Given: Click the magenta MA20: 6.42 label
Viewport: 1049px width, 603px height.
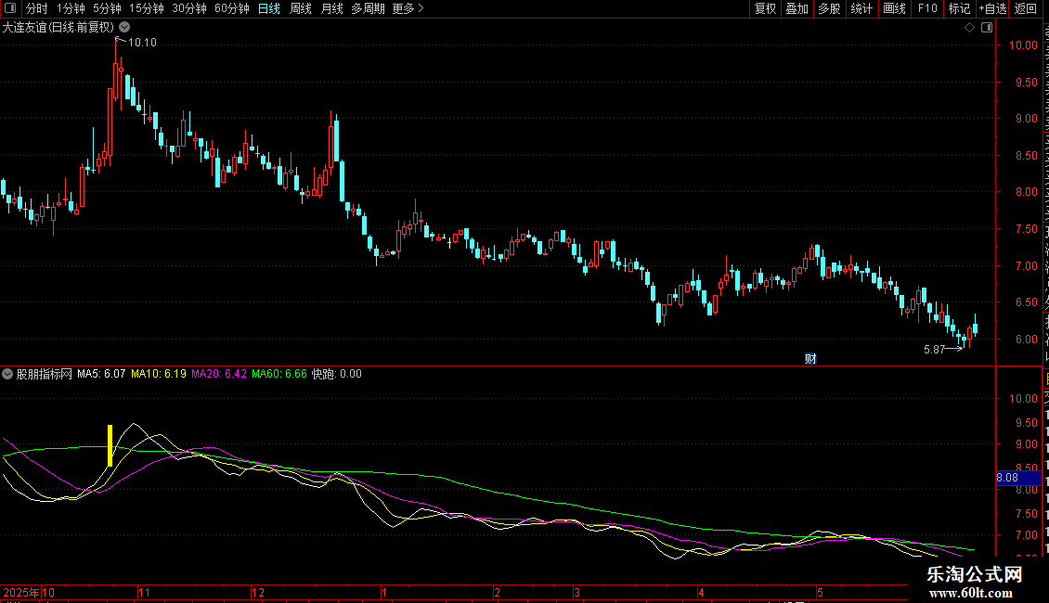Looking at the screenshot, I should point(219,375).
